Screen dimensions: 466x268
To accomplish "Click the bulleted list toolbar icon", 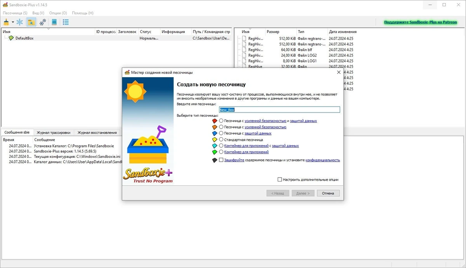I will coord(66,22).
